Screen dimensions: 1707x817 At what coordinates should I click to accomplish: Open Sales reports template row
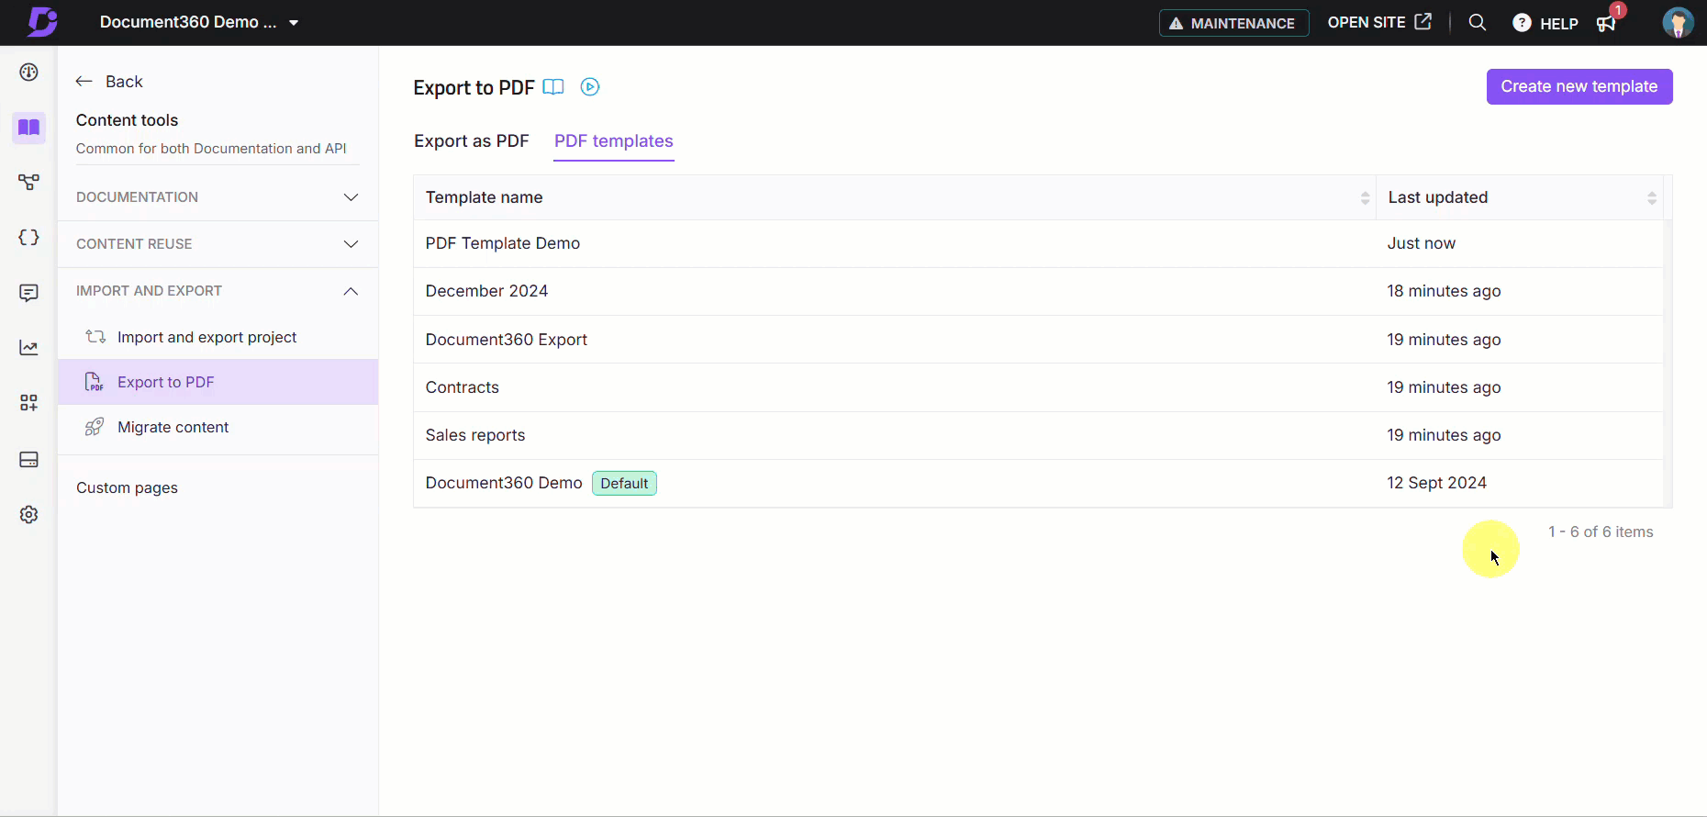1038,435
